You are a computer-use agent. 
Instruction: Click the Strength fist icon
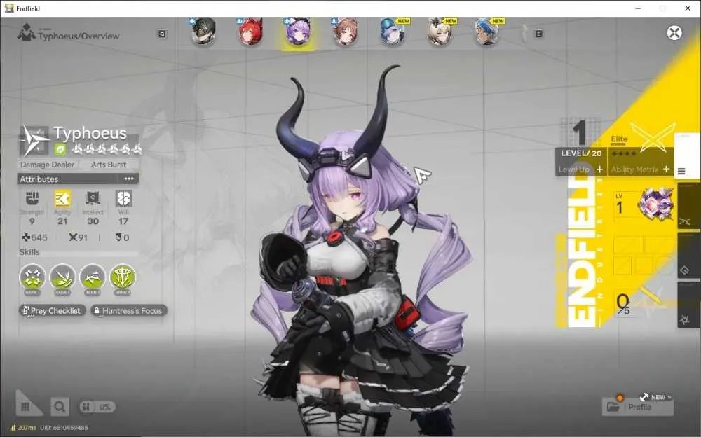coord(32,198)
